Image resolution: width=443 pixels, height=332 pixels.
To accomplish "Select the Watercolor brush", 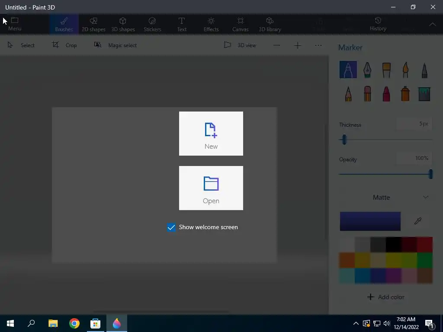I will coord(405,70).
